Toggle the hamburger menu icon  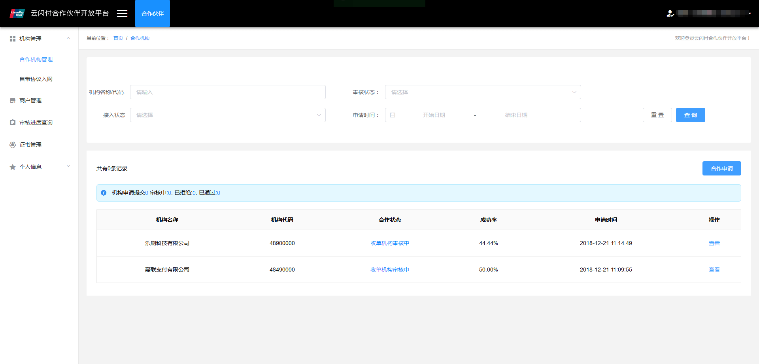click(x=122, y=13)
